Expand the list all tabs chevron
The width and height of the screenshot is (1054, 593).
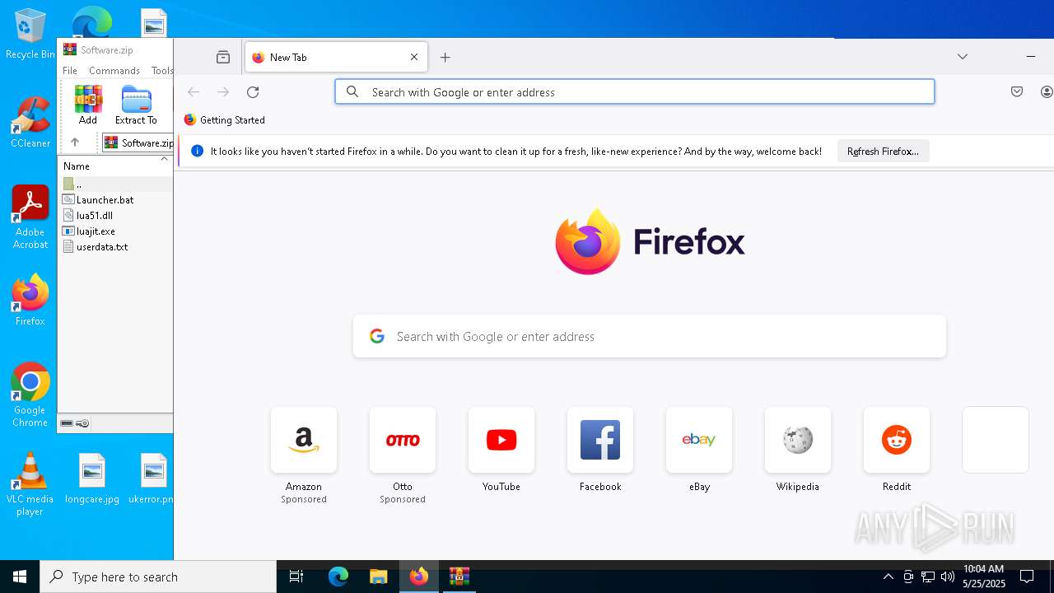pyautogui.click(x=963, y=57)
